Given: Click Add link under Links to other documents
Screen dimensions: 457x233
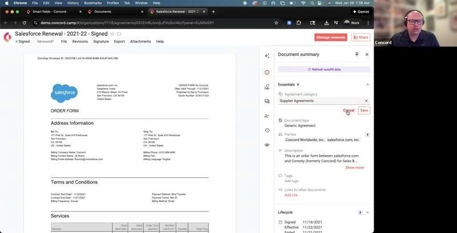Looking at the screenshot, I should tap(291, 195).
